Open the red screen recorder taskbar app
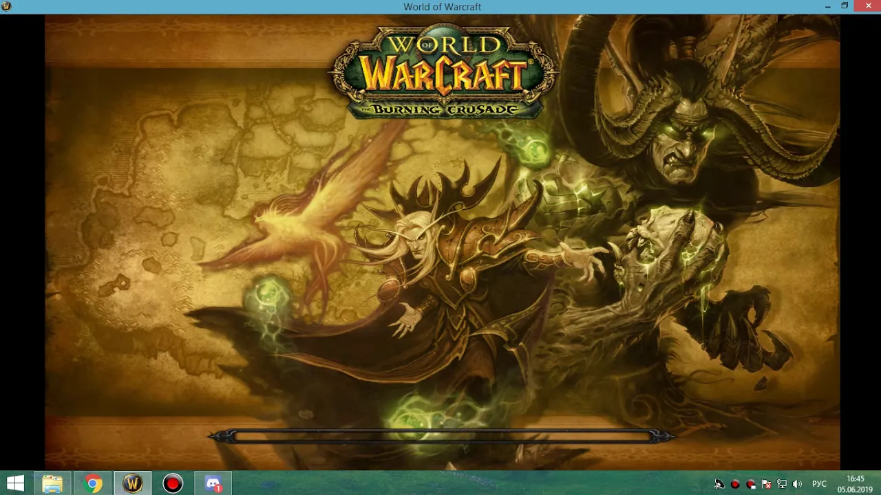 click(173, 483)
